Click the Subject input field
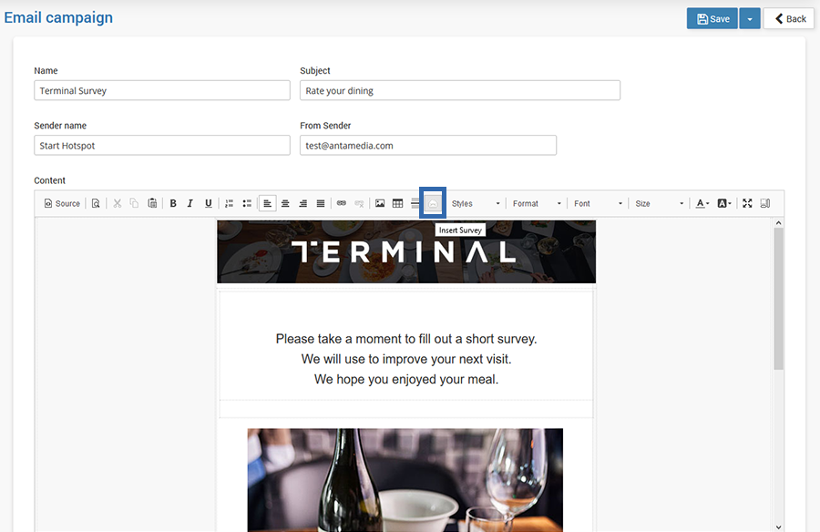Screen dimensions: 820x532 tap(460, 90)
